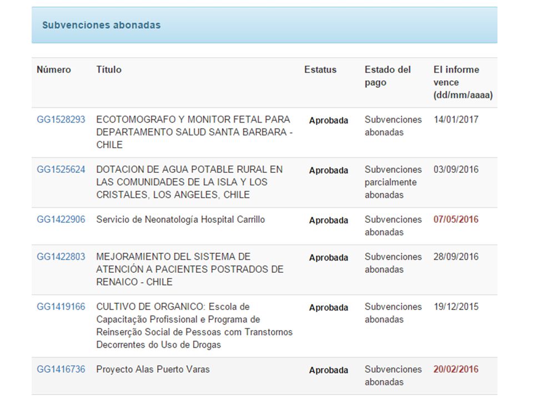
Task: Click report due date 28/09/2016
Action: coord(456,257)
